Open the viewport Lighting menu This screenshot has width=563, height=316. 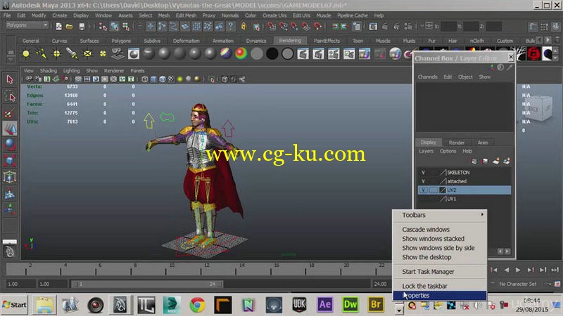pos(72,71)
